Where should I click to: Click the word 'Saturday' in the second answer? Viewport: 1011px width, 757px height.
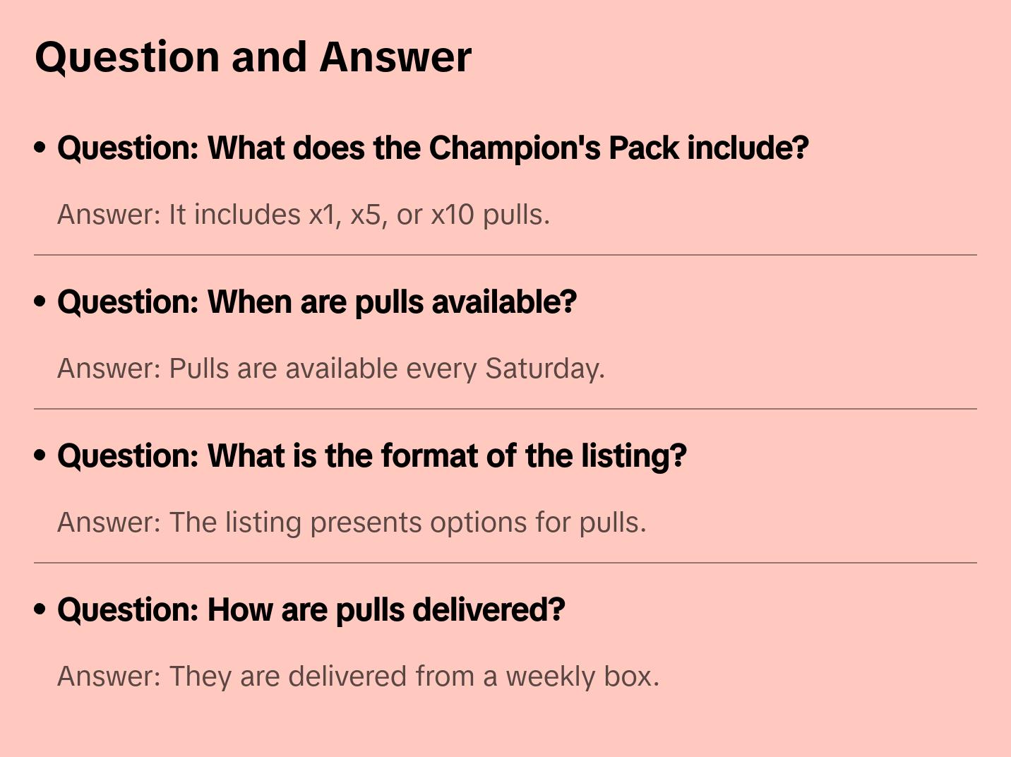point(544,369)
